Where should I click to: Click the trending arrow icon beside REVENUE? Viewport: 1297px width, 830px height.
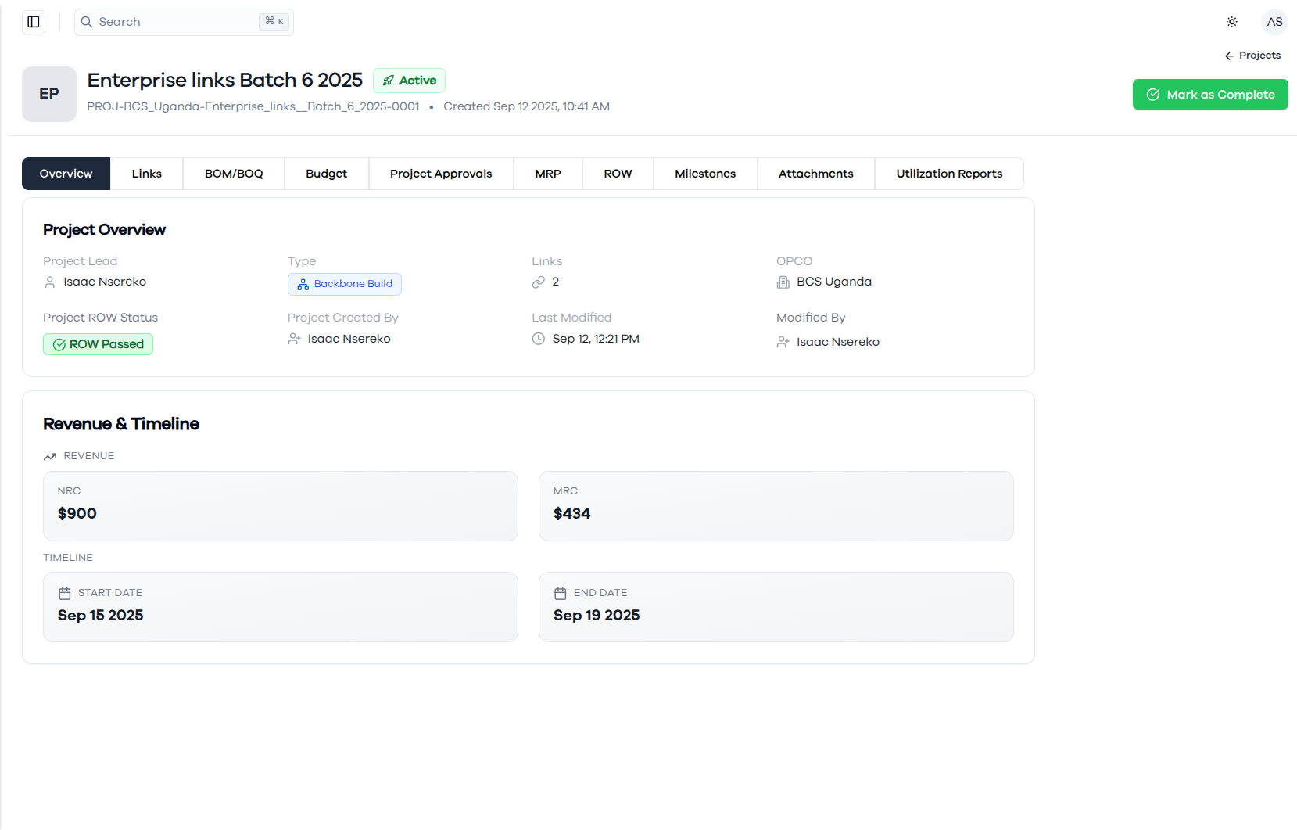pyautogui.click(x=50, y=456)
